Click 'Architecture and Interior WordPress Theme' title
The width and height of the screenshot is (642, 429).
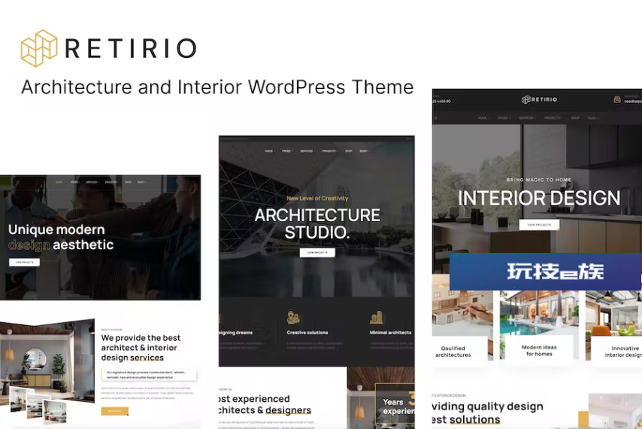click(x=217, y=87)
